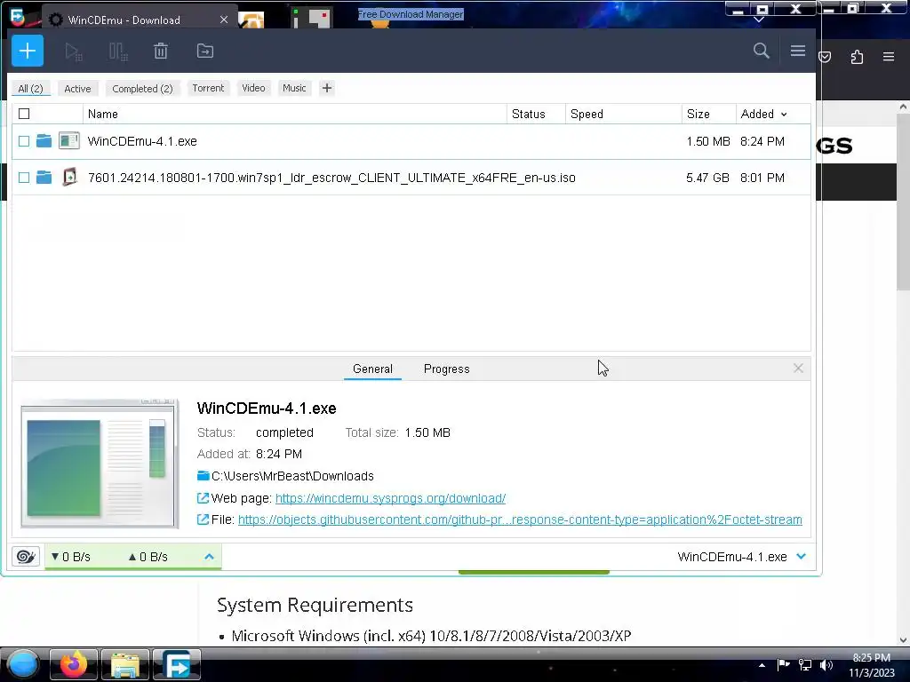
Task: Select the Video filter tab
Action: point(253,88)
